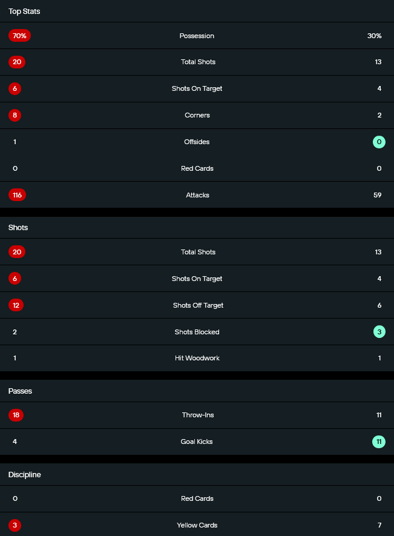Select the Hit Woodwork label
This screenshot has height=536, width=394.
coord(197,358)
